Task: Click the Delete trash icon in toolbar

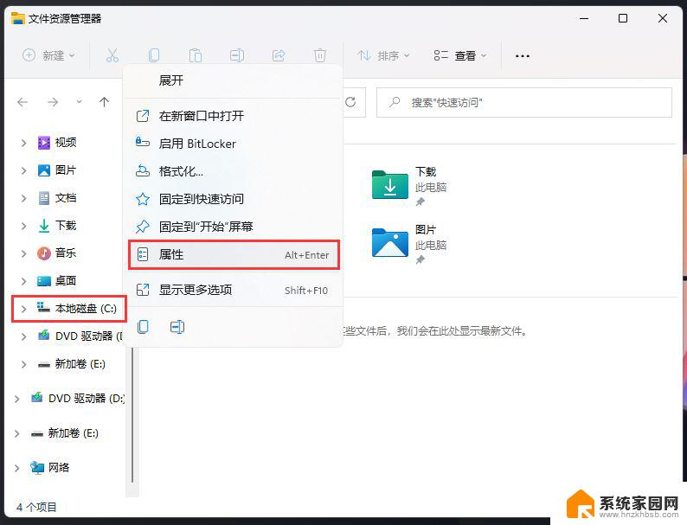Action: [320, 55]
